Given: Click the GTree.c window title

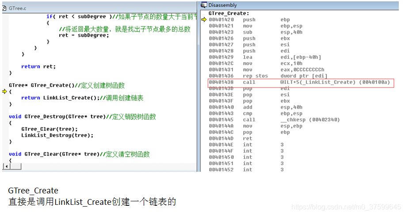Looking at the screenshot, I should (x=18, y=8).
